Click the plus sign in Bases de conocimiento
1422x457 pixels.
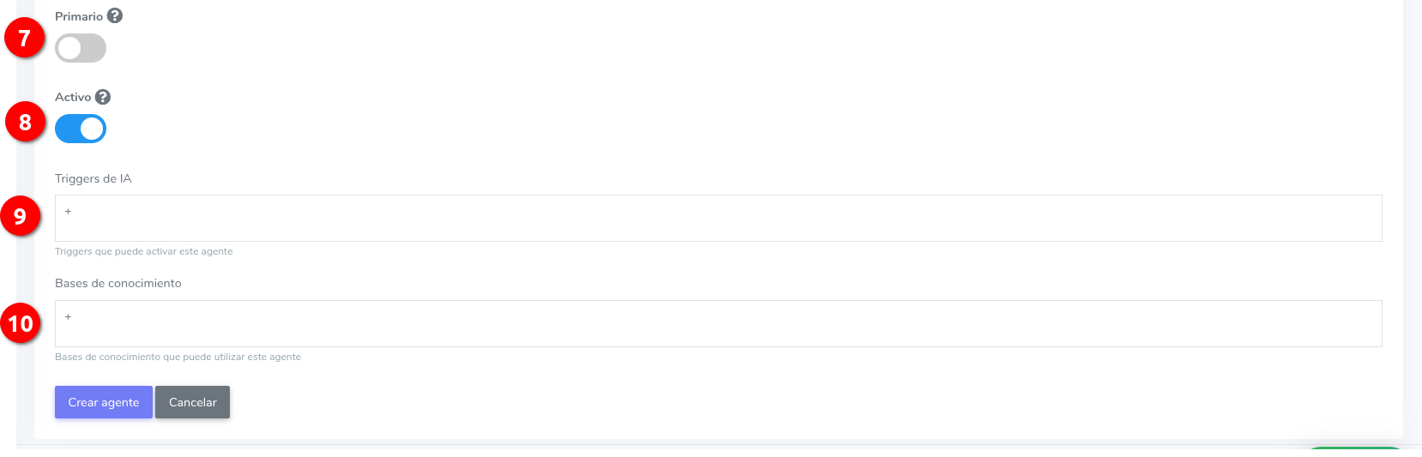click(68, 316)
